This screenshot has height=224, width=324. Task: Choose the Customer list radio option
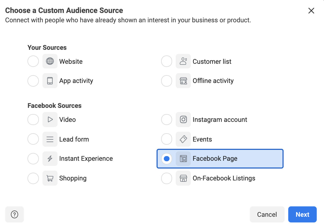167,61
